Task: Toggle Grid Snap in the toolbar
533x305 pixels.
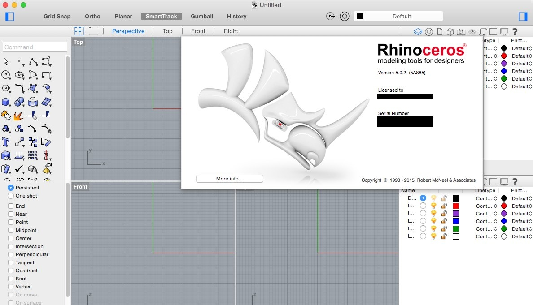Action: pos(57,16)
